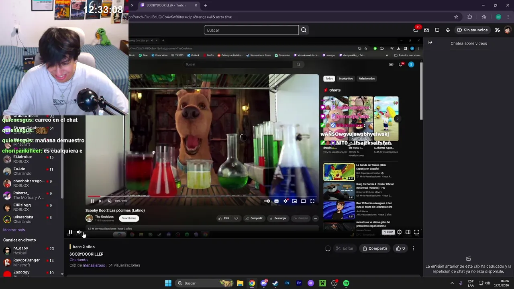514x289 pixels.
Task: Open the whispers speech bubble icon
Action: [x=437, y=30]
